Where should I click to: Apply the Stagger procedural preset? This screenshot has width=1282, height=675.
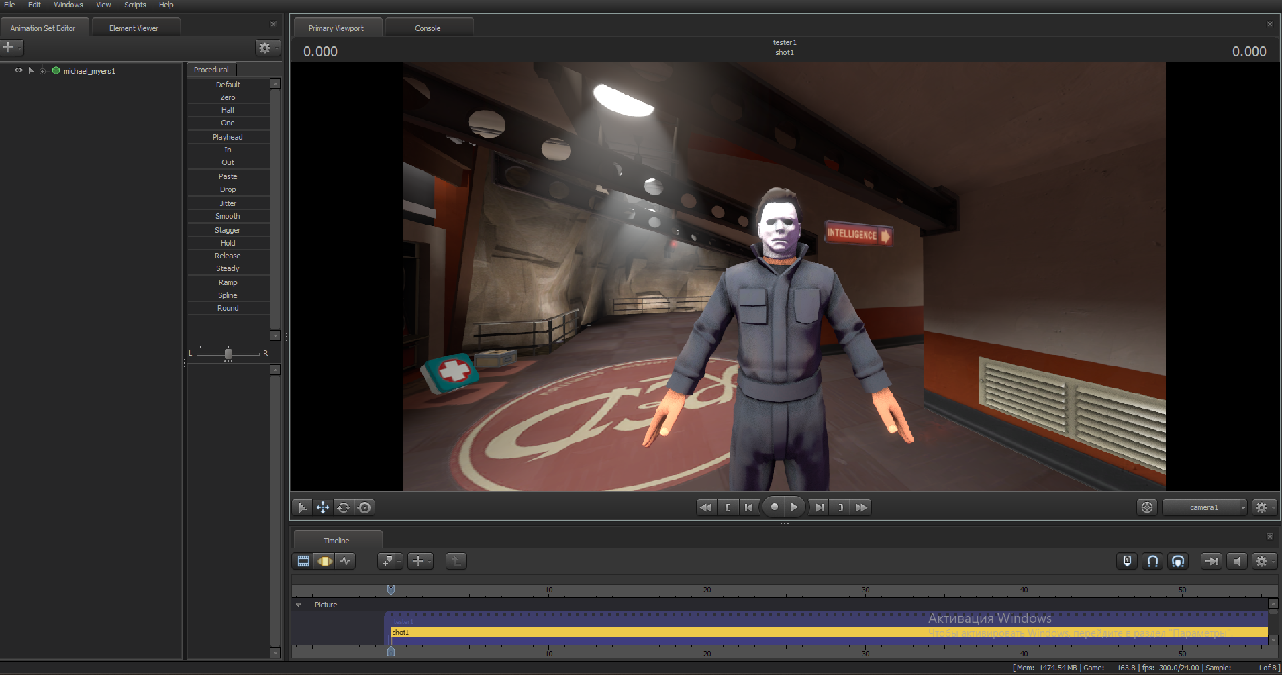click(x=228, y=230)
